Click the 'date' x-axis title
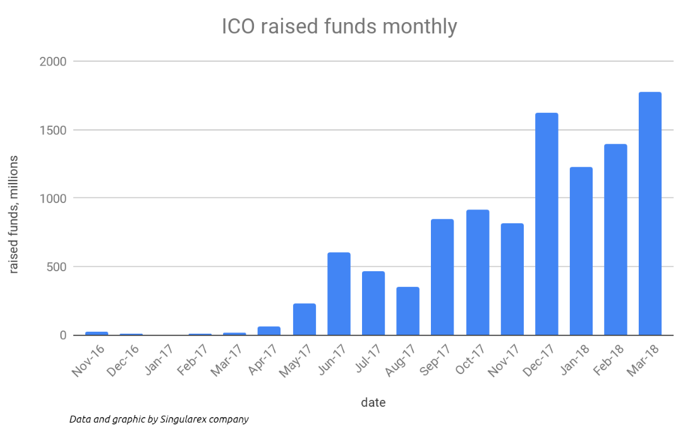 click(373, 402)
